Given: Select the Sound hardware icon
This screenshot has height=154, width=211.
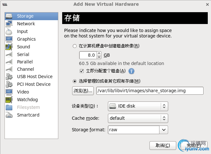Looking at the screenshot, I should [9, 47].
